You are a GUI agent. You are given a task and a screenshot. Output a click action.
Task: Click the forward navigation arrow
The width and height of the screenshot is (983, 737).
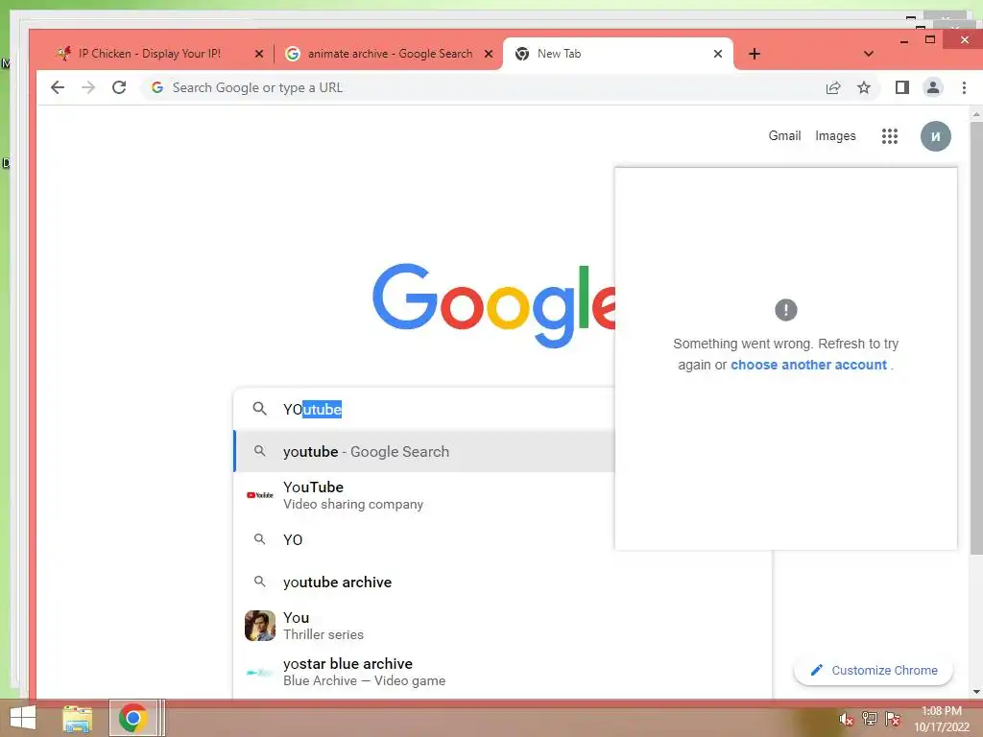[88, 87]
